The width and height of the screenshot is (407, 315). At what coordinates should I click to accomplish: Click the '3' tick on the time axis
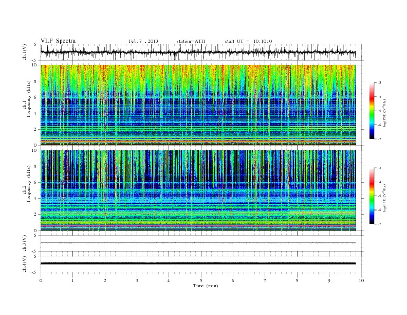[x=137, y=281]
